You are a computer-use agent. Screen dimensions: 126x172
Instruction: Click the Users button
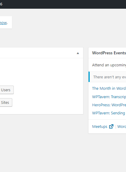click(7, 90)
